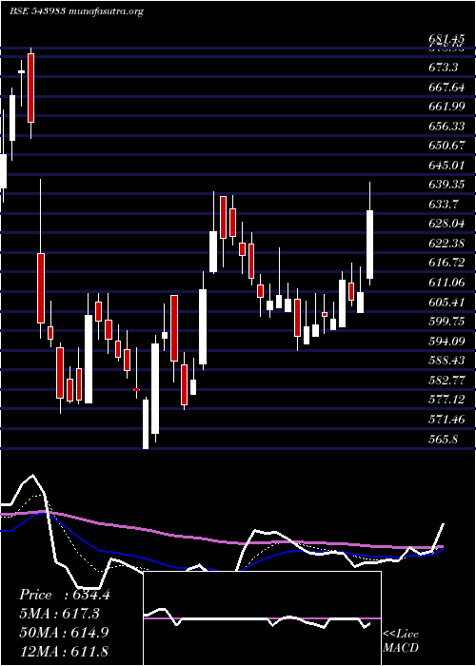Click the 582.77 price label

point(446,380)
